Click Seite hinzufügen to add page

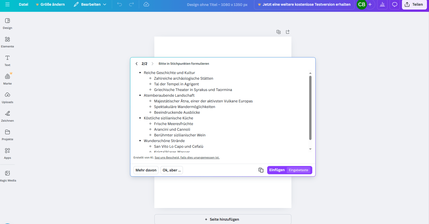coord(223,219)
